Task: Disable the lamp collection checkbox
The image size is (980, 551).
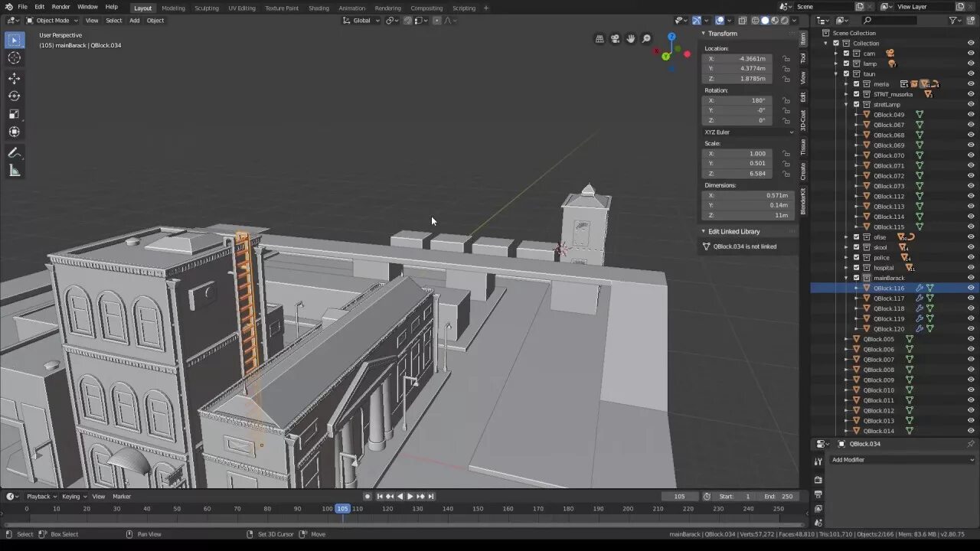Action: [x=846, y=64]
